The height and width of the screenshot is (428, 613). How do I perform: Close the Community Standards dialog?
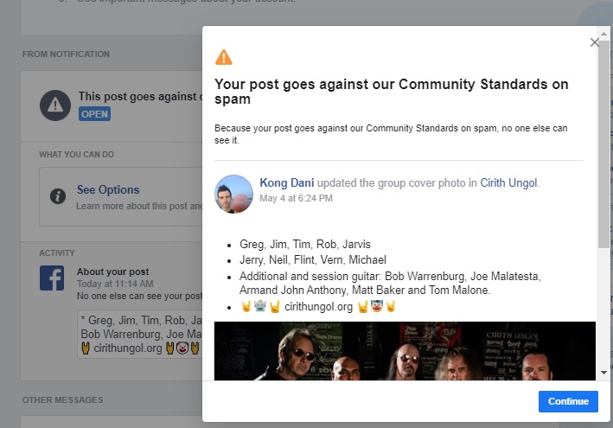[x=594, y=42]
